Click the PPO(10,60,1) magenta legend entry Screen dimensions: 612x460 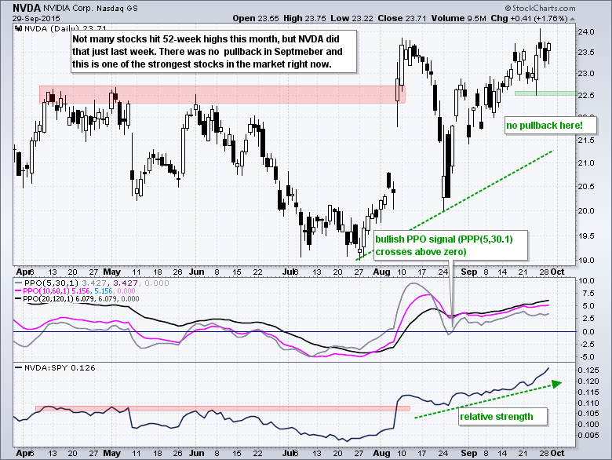tap(75, 291)
